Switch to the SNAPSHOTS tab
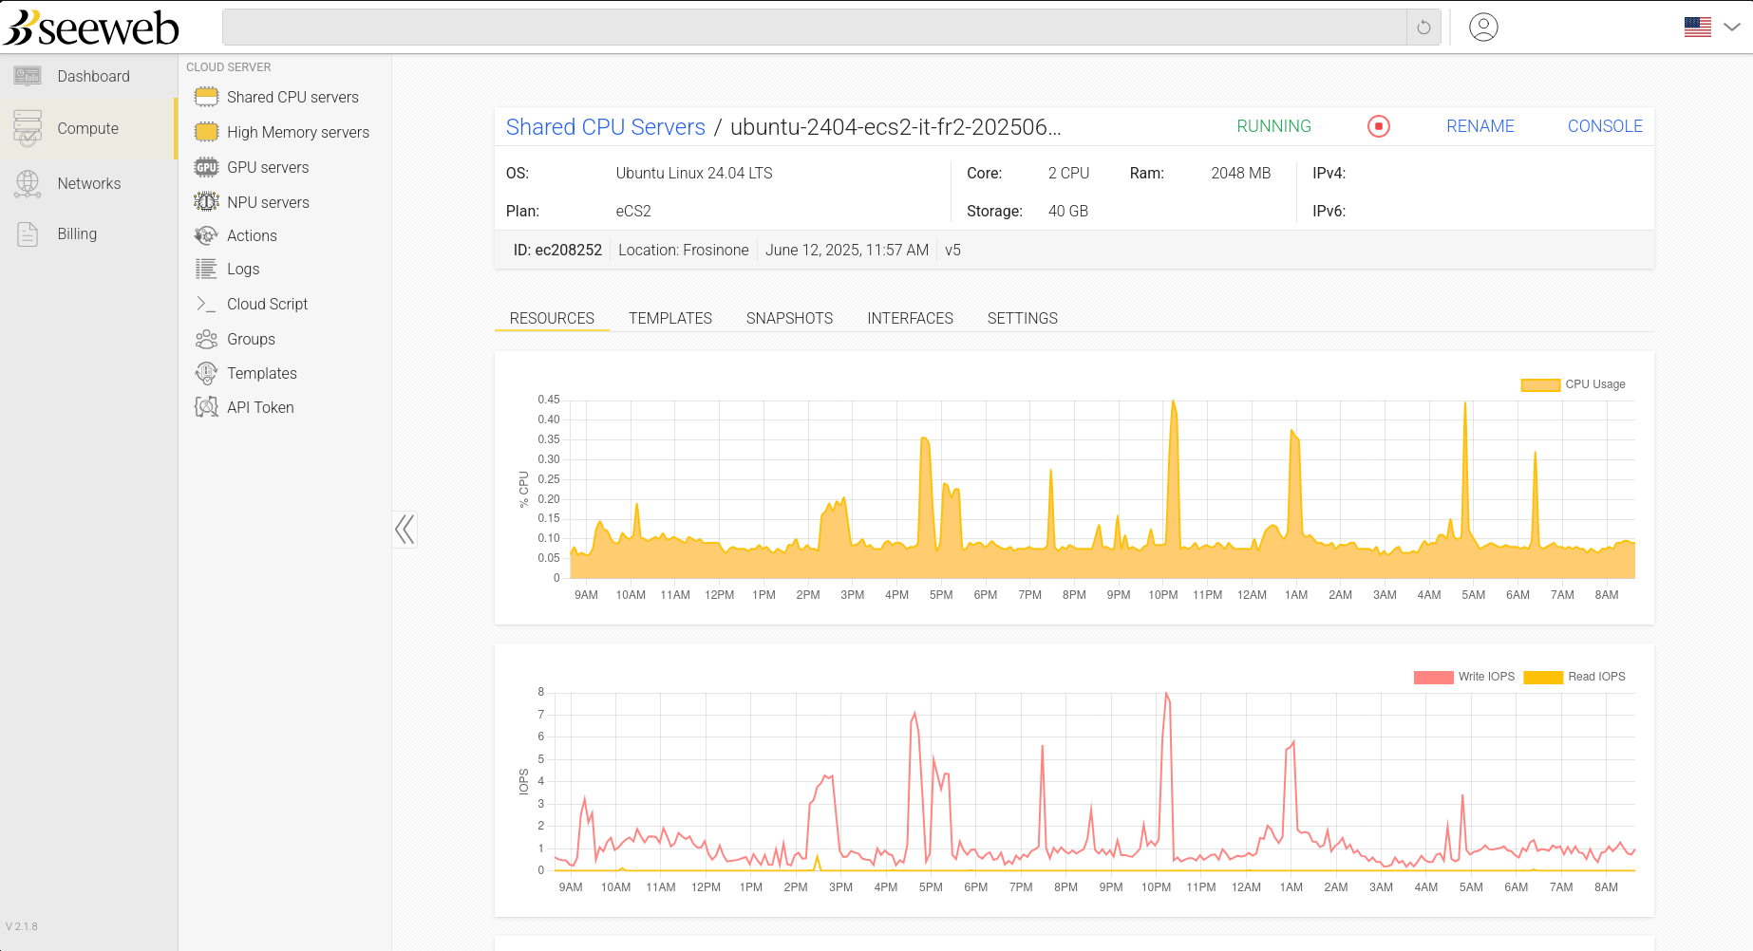Image resolution: width=1753 pixels, height=951 pixels. [790, 318]
